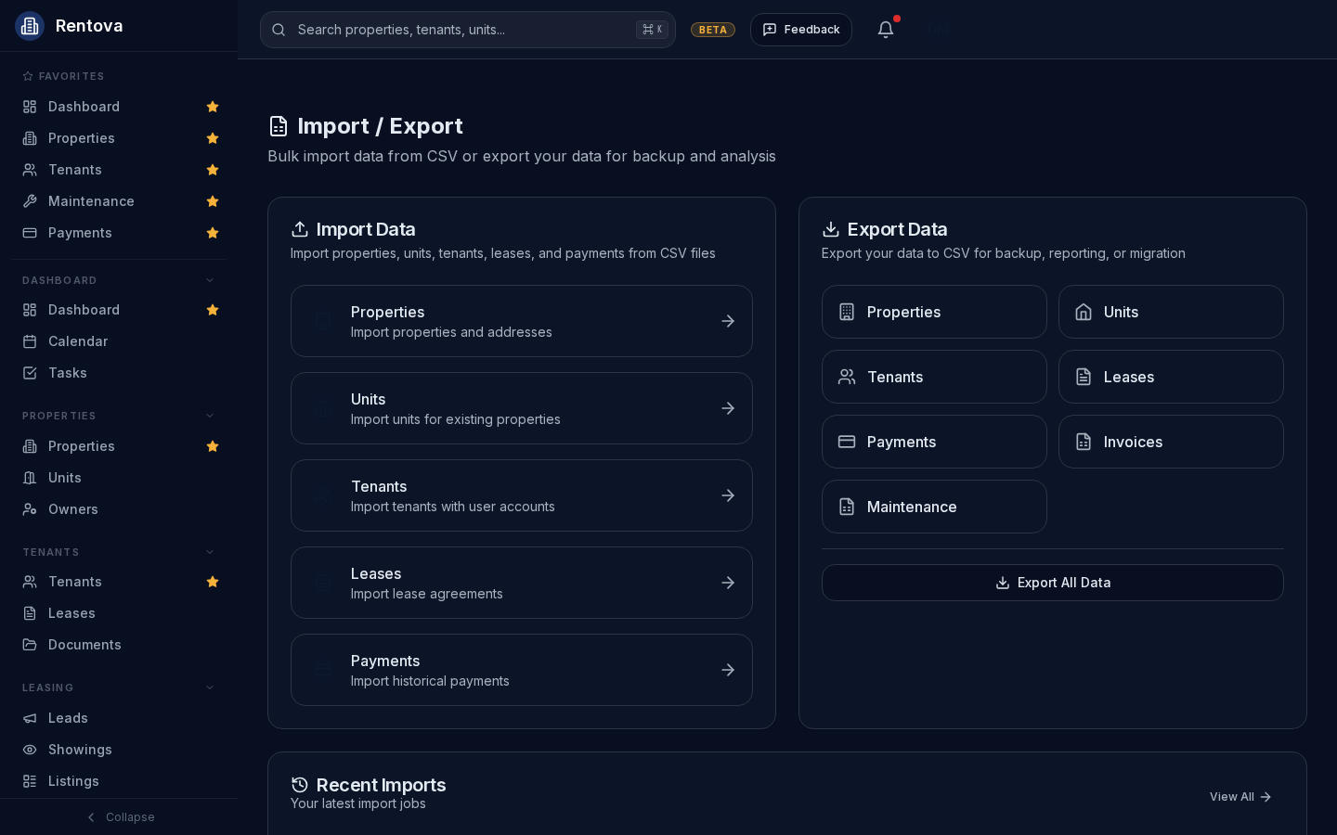Toggle star beside Dashboard under DASHBOARD heading
1337x835 pixels.
(213, 310)
